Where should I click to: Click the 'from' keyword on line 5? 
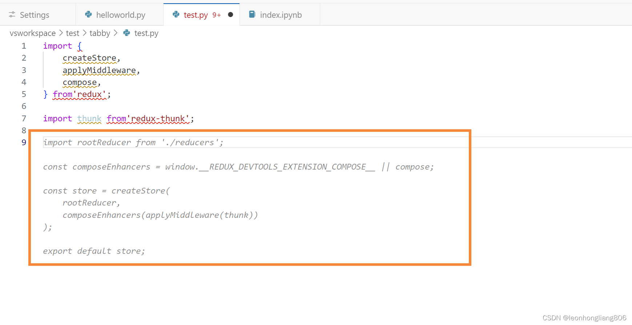tap(63, 94)
